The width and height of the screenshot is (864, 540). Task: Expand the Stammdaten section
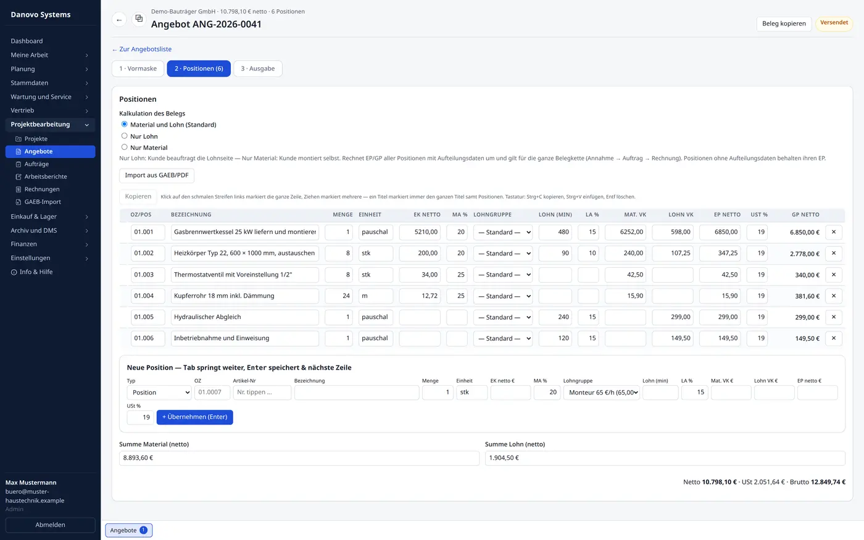point(51,83)
